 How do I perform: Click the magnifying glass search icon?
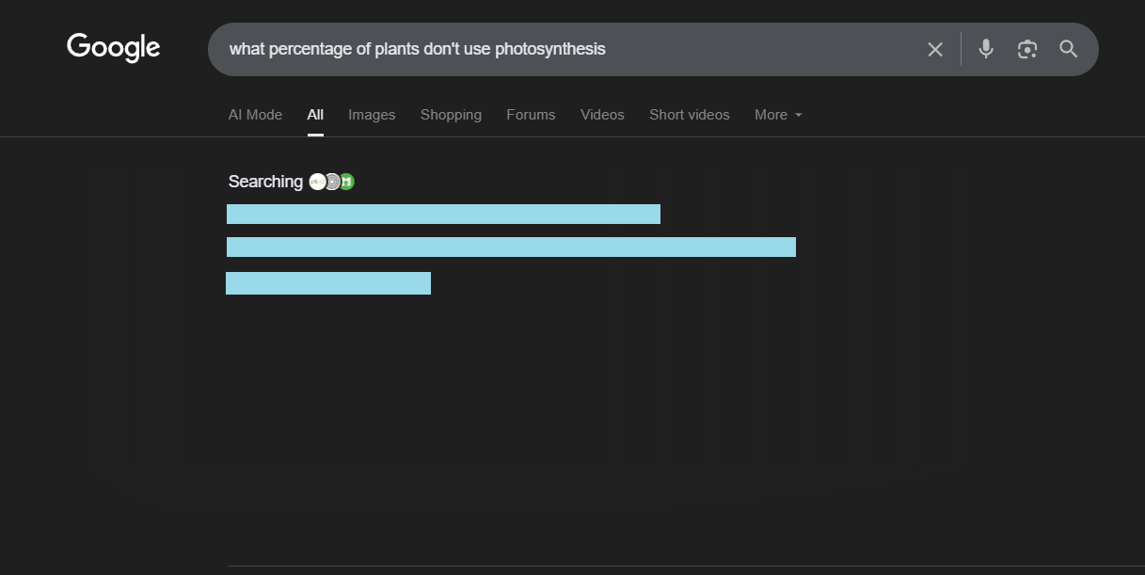pos(1068,49)
